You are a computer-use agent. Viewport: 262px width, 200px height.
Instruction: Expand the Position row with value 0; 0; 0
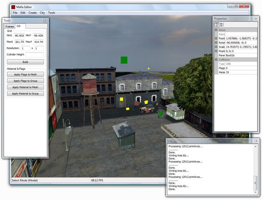point(216,51)
